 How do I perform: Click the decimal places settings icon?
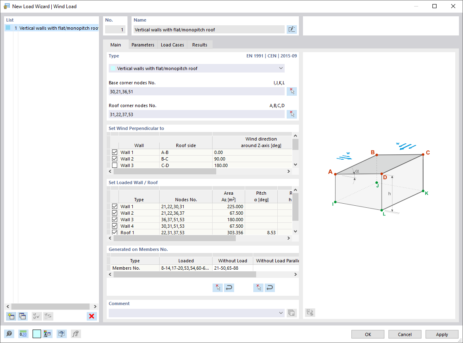click(23, 334)
